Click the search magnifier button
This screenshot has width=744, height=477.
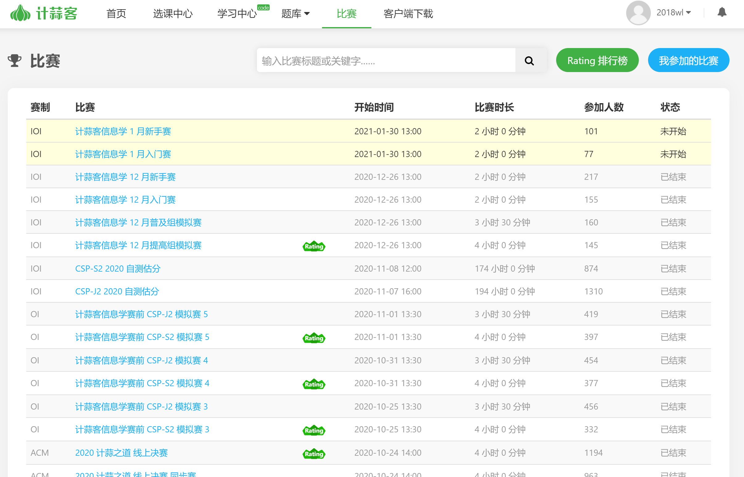click(529, 61)
